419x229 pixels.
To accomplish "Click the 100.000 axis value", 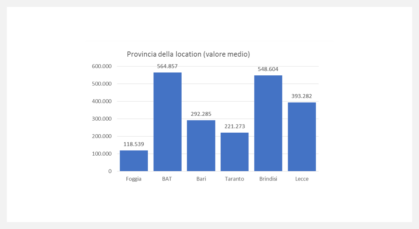I will coord(102,154).
